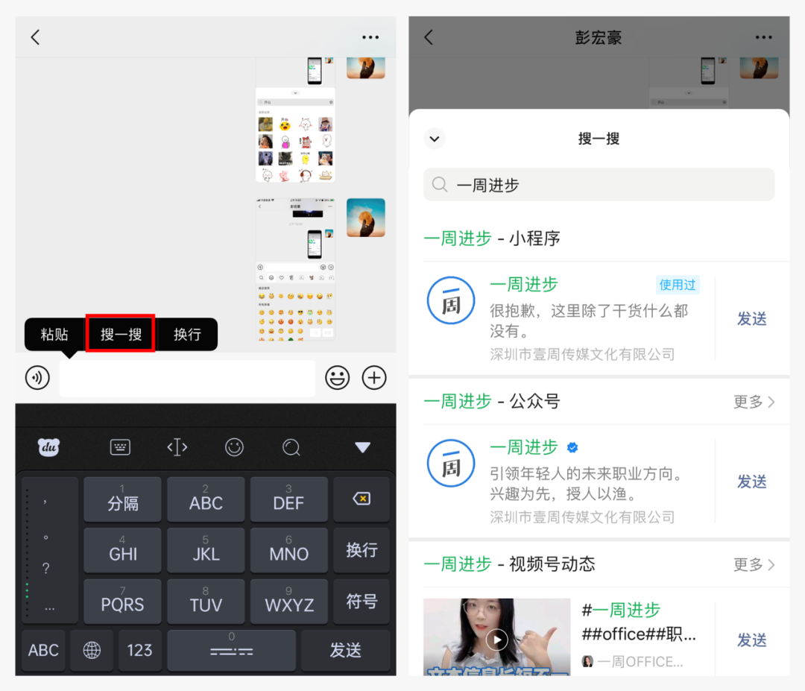This screenshot has height=691, width=805.
Task: Select 换行 in the popup menu
Action: pos(187,334)
